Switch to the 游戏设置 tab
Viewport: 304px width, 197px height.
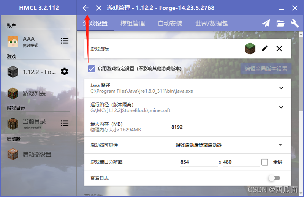(x=95, y=24)
